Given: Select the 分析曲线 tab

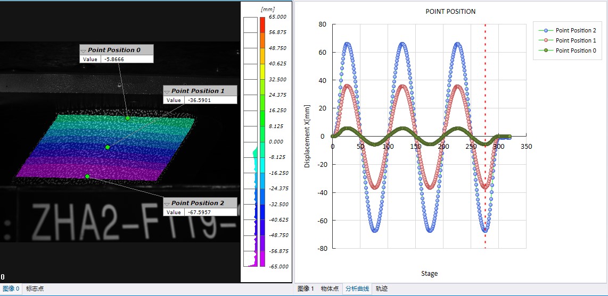Looking at the screenshot, I should coord(356,289).
